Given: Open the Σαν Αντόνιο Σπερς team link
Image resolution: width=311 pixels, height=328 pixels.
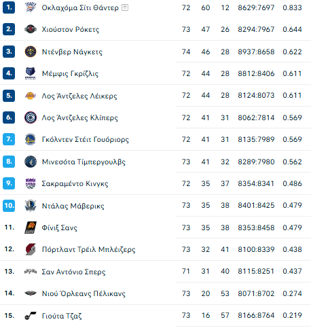Looking at the screenshot, I should [x=73, y=272].
